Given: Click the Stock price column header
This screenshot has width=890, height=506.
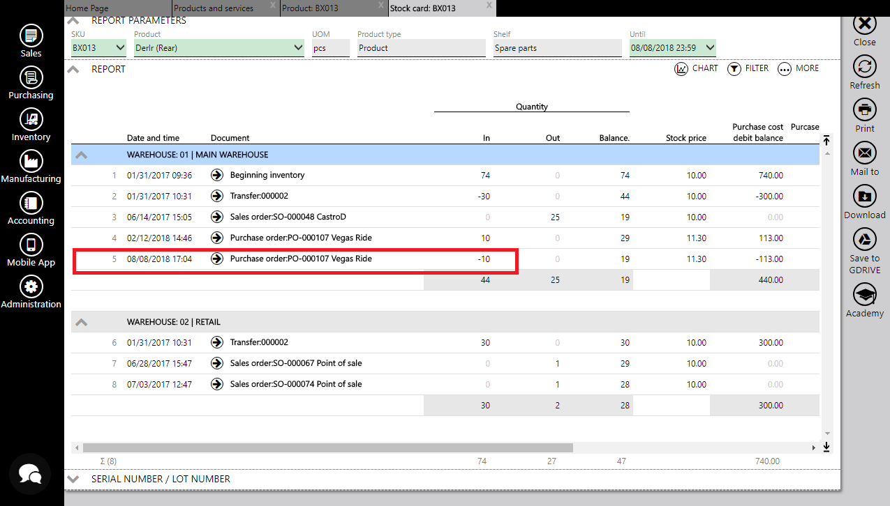Looking at the screenshot, I should [686, 138].
